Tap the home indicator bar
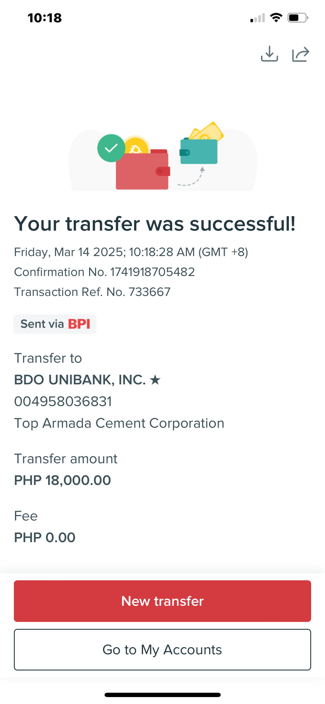This screenshot has height=704, width=325. 162,695
